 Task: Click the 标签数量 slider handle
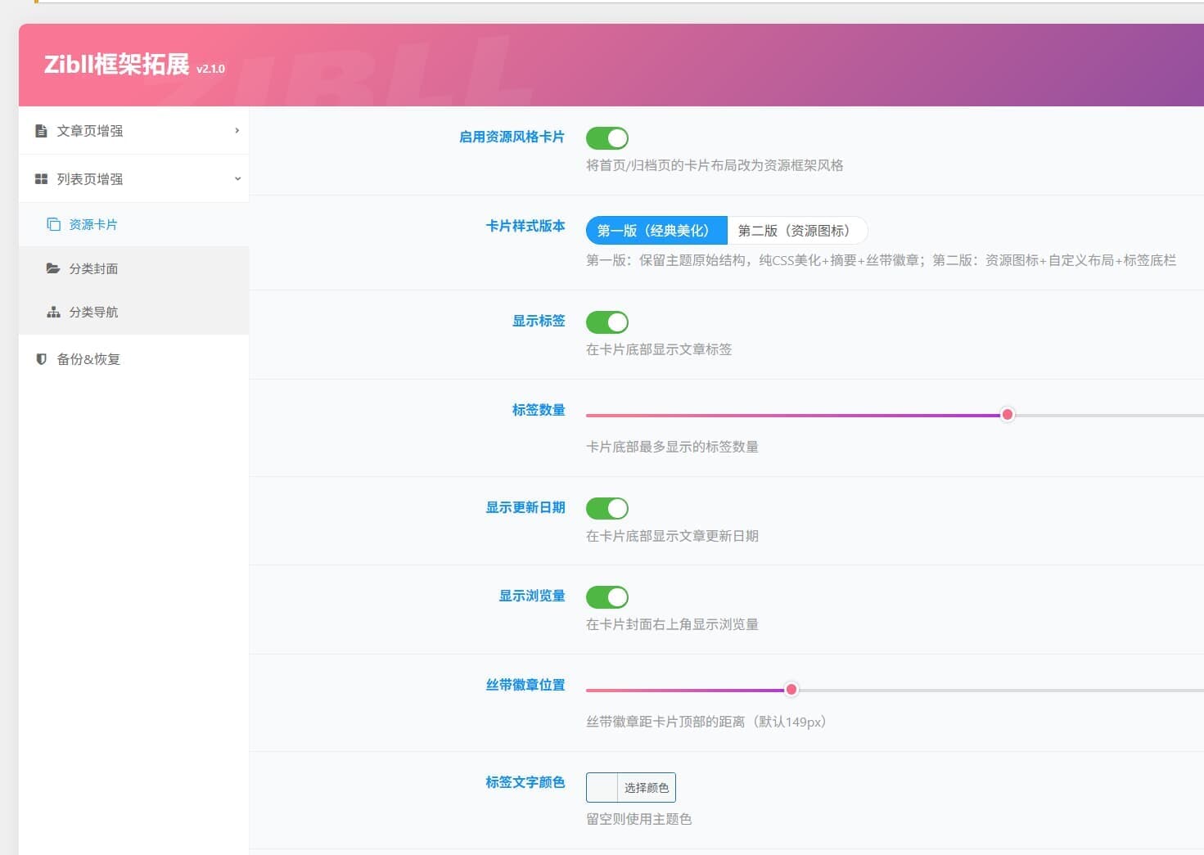(1008, 415)
